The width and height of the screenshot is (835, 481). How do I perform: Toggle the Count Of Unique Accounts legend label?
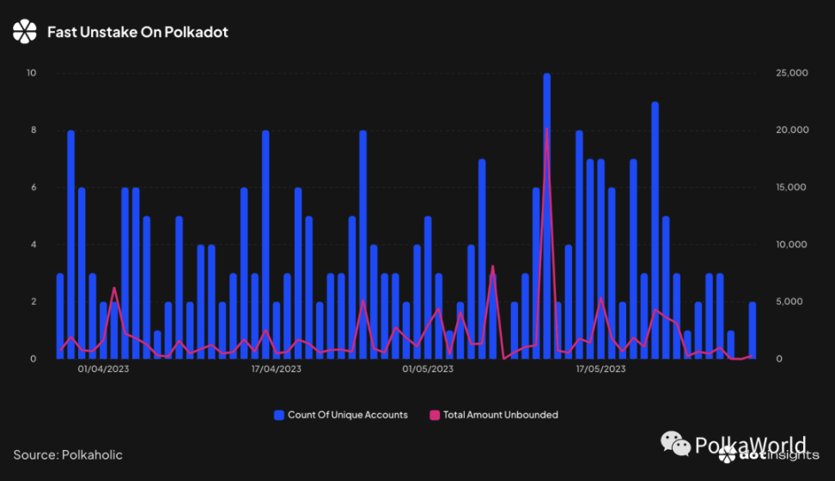tap(348, 415)
